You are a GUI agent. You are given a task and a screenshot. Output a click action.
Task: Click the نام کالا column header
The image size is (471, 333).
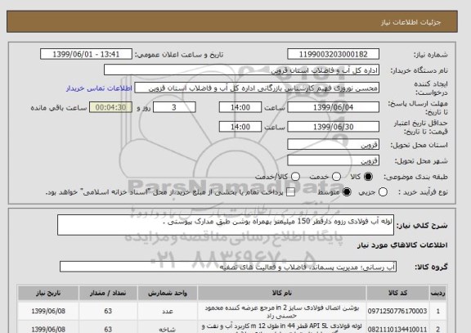pyautogui.click(x=282, y=293)
